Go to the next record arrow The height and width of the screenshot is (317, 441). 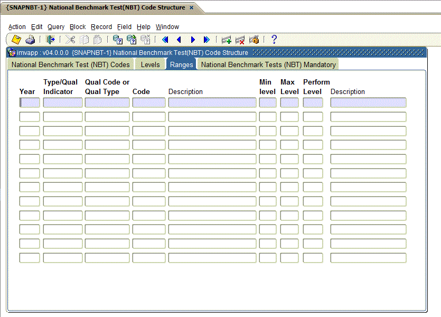point(193,40)
